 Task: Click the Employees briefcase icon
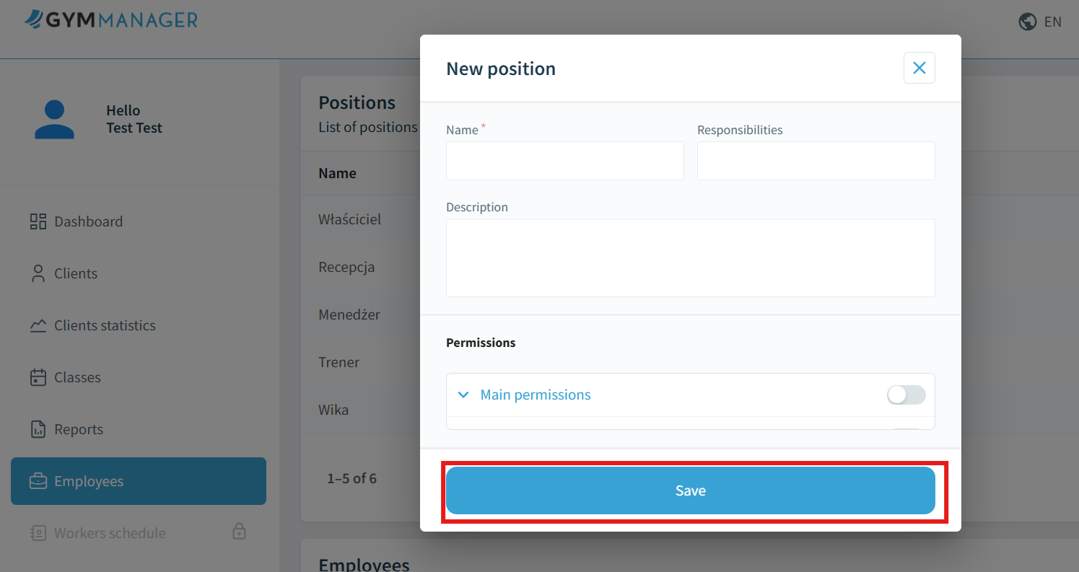point(38,481)
